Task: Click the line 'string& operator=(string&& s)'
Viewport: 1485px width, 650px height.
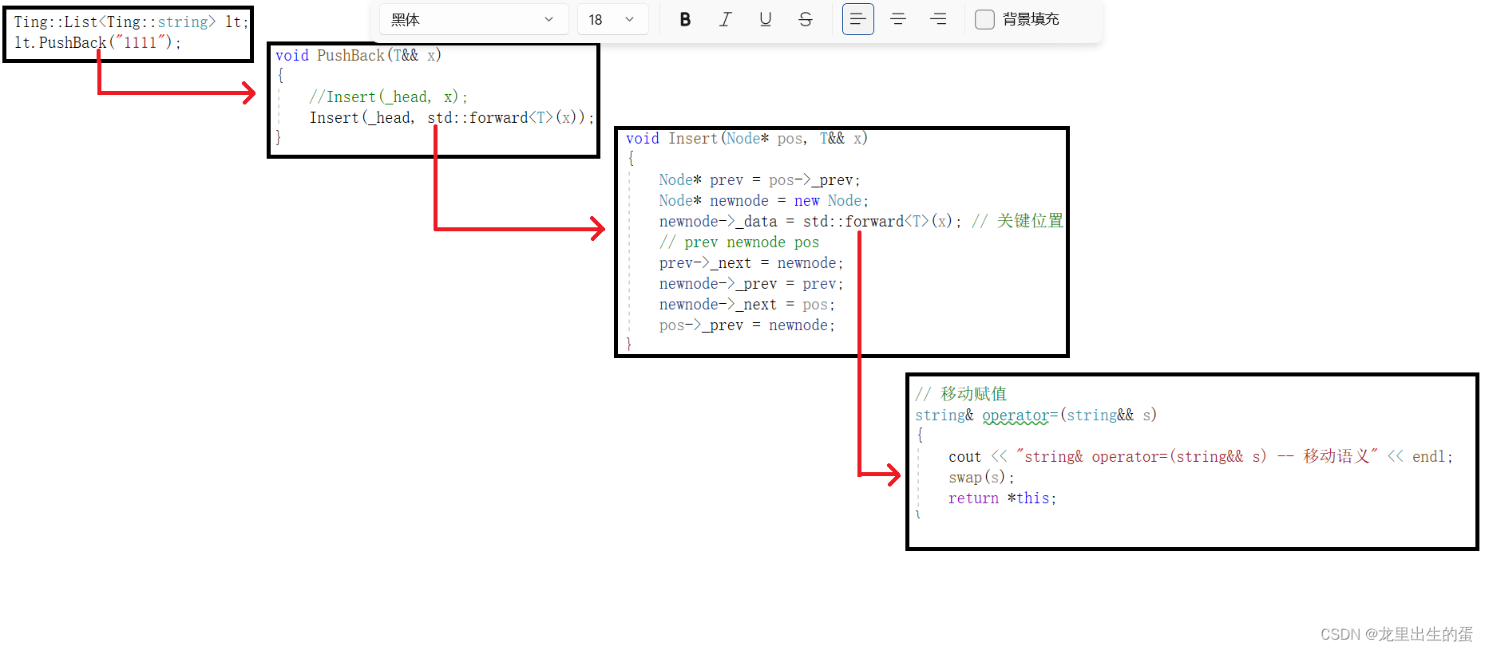Action: coord(1036,416)
